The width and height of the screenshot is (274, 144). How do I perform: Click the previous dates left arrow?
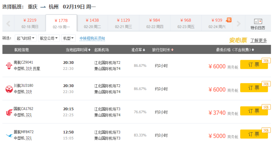8,24
